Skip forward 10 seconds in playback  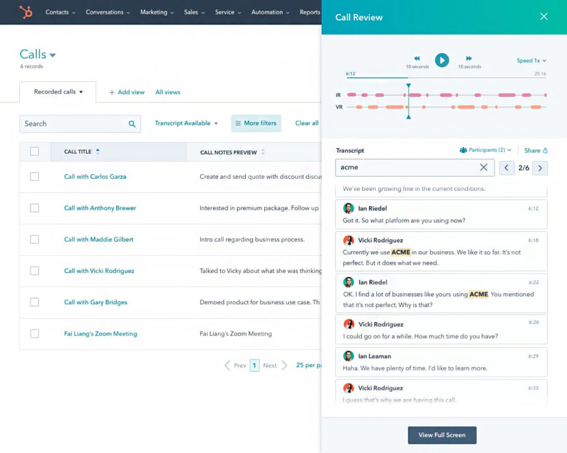(x=467, y=60)
